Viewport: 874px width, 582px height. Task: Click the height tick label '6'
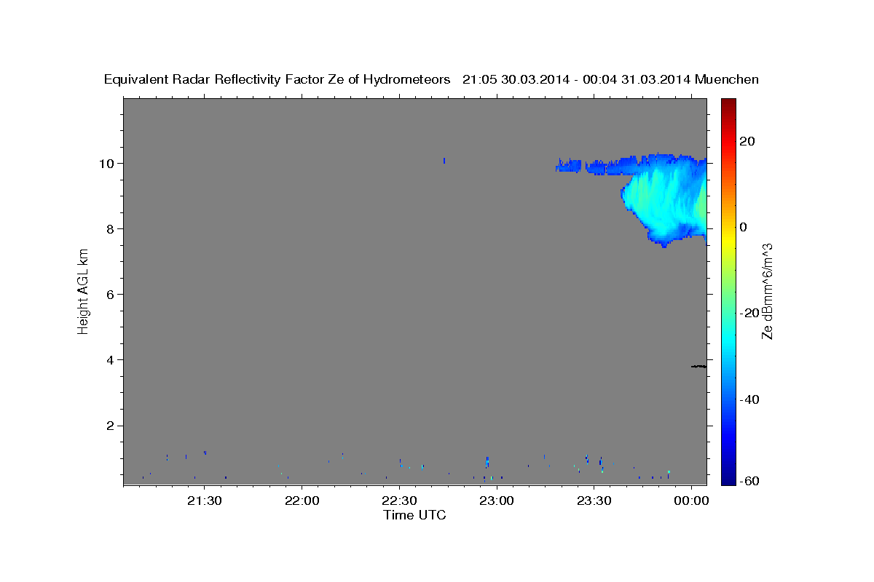pos(111,294)
